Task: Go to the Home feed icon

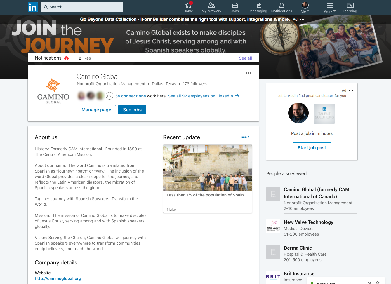Action: tap(188, 5)
